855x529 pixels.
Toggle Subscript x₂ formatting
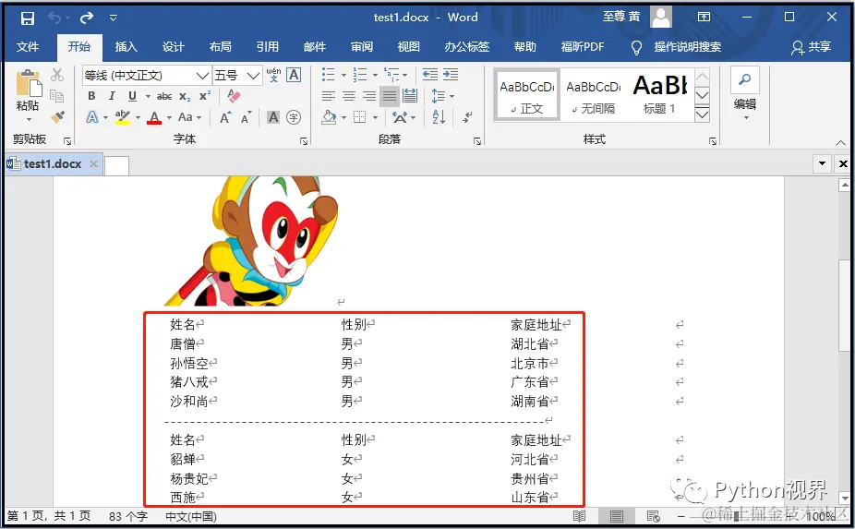185,97
